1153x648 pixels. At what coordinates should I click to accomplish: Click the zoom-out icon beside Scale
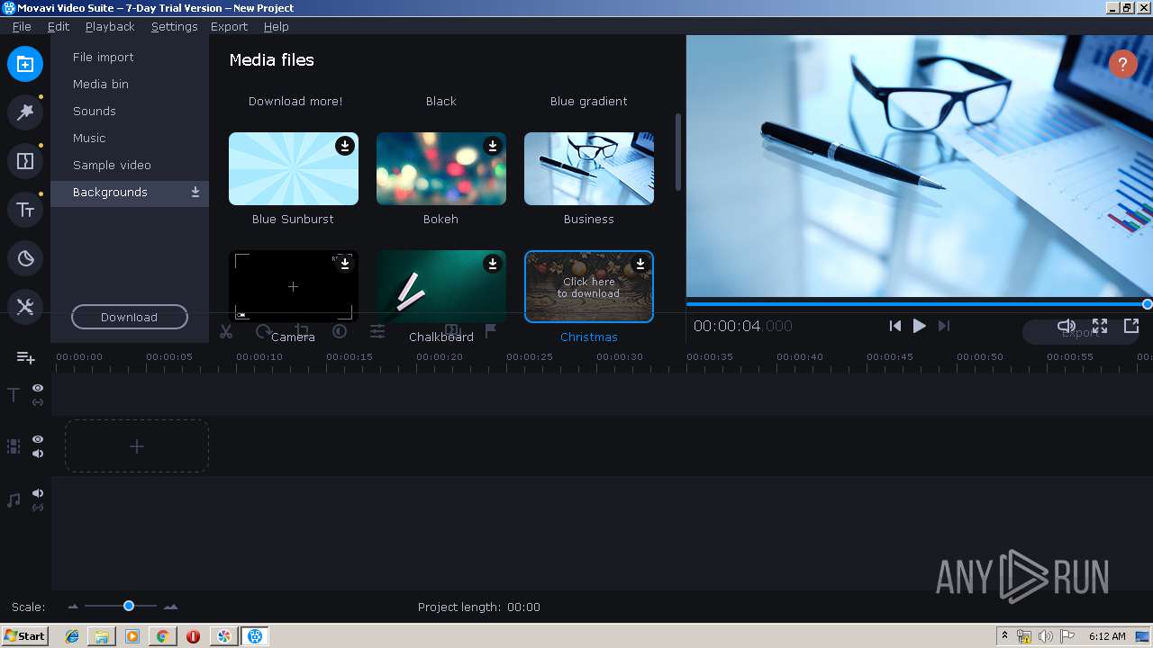click(73, 607)
